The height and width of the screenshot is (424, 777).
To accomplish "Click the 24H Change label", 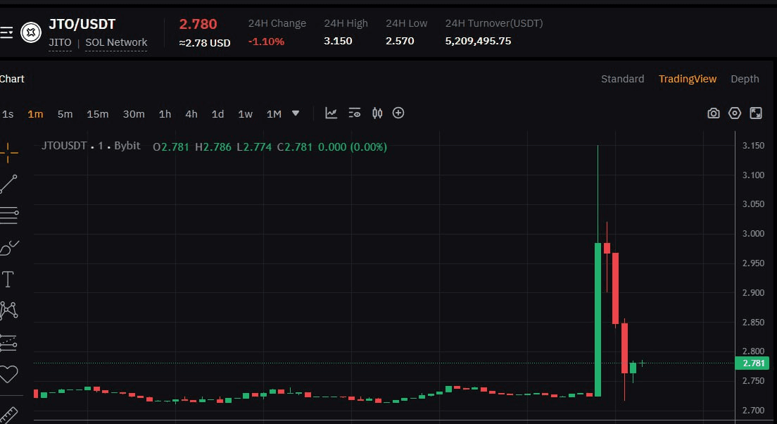I will (277, 23).
